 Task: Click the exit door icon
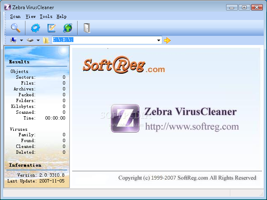coord(87,28)
